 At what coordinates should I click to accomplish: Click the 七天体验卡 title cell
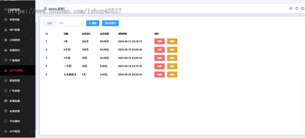tap(70, 74)
